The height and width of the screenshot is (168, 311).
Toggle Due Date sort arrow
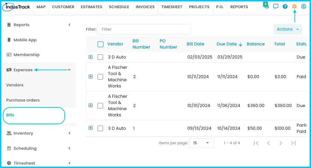click(x=240, y=44)
